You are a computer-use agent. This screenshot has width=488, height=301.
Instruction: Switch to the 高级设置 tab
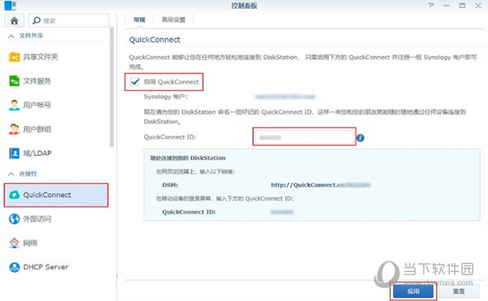[173, 20]
